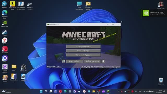
Task: Click Quit Game (Выйти из игры) button
Action: [92, 61]
